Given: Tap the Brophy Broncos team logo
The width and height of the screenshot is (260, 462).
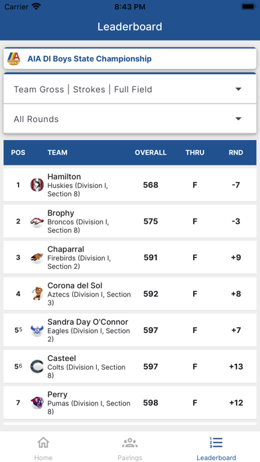Looking at the screenshot, I should 37,221.
